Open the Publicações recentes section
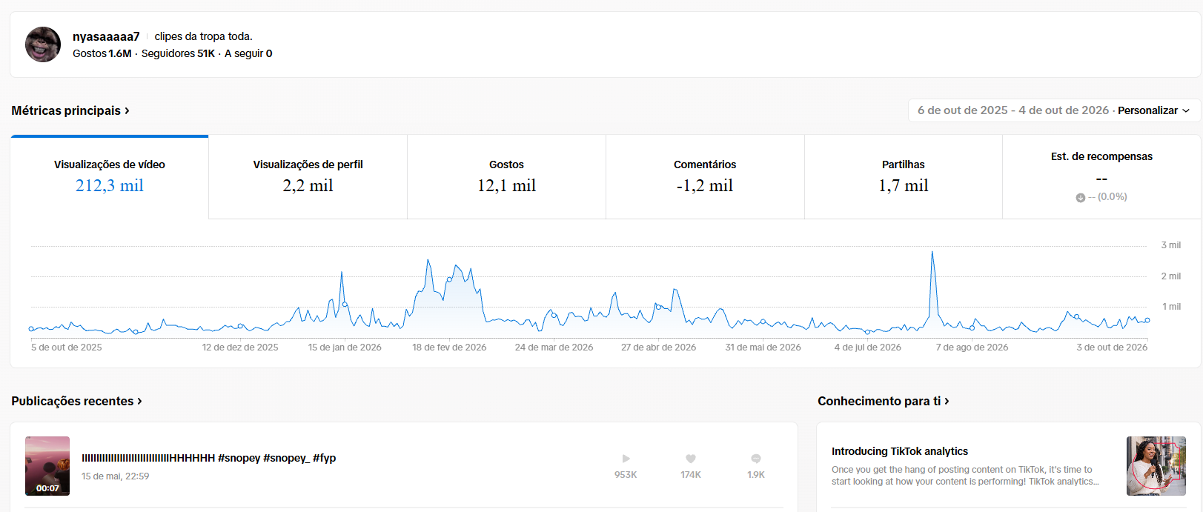1203x512 pixels. click(x=76, y=401)
